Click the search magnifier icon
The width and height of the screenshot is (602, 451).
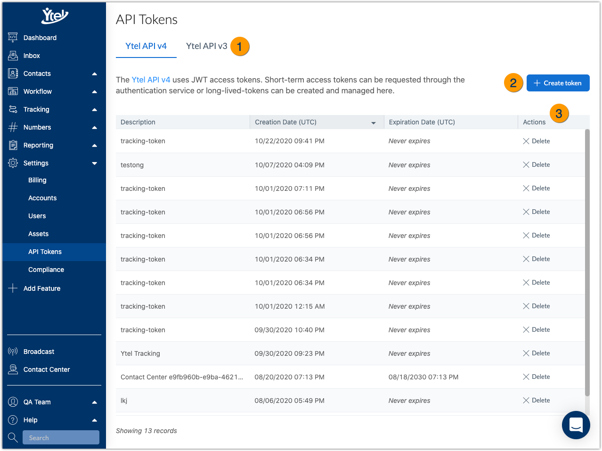13,438
